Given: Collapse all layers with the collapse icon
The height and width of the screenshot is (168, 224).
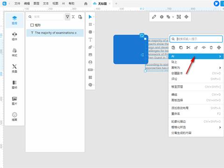Looking at the screenshot, I should pyautogui.click(x=73, y=17).
